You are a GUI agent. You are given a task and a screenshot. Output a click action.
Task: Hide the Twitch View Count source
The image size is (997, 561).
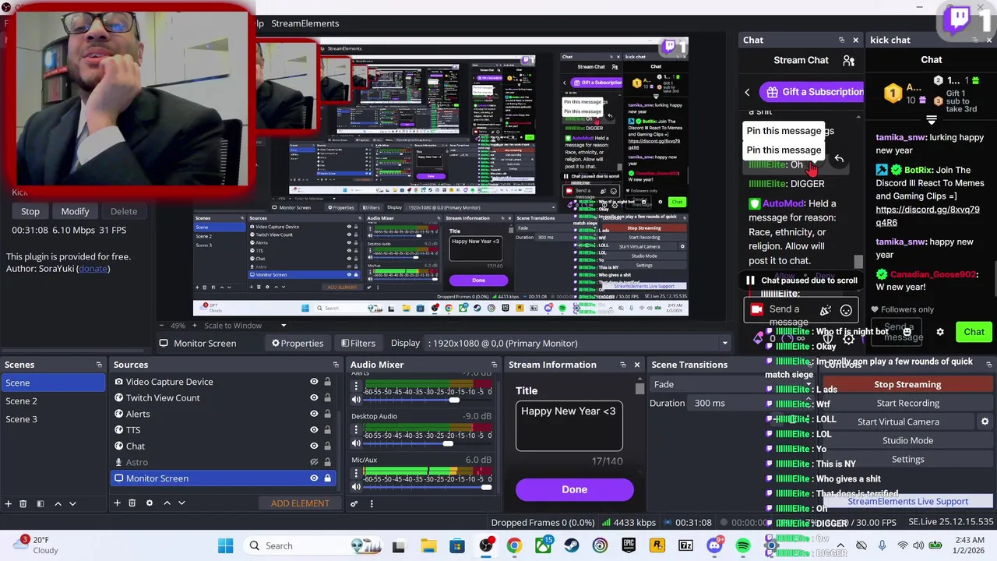(x=314, y=398)
